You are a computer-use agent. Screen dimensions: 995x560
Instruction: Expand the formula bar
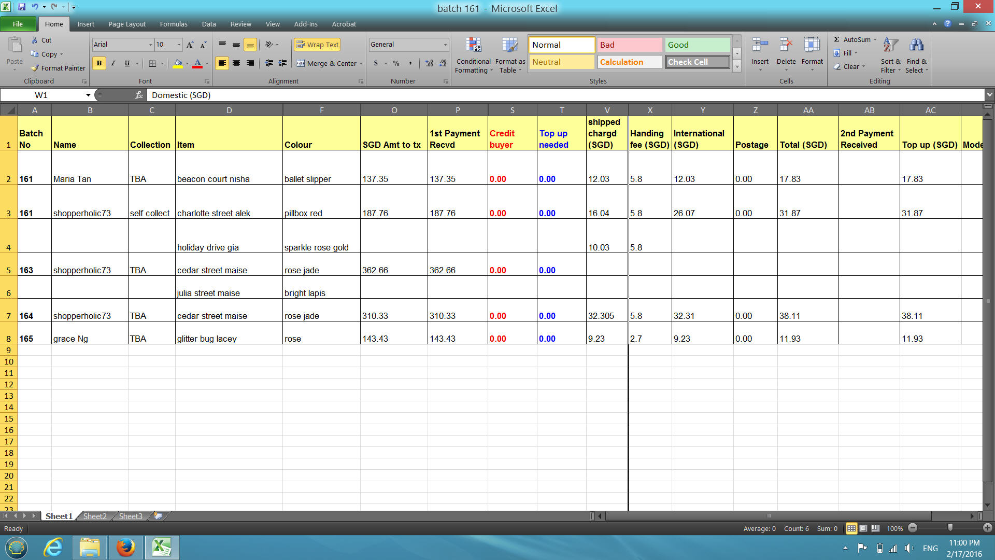[x=990, y=95]
